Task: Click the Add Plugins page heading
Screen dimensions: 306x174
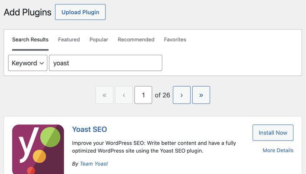Action: point(27,12)
